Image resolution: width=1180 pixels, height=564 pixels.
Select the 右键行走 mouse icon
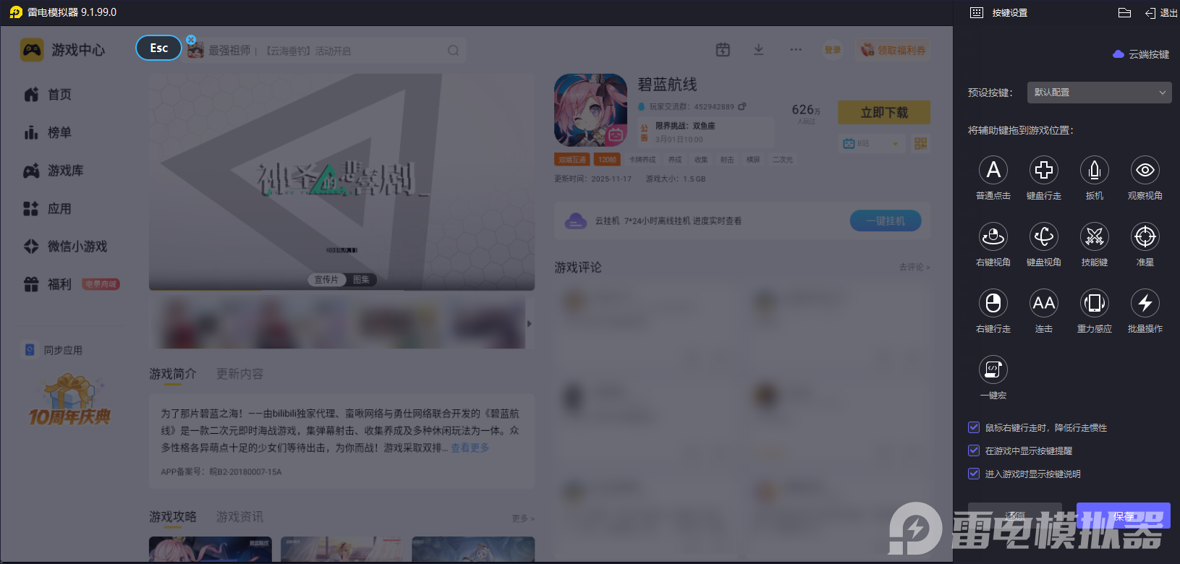tap(993, 303)
